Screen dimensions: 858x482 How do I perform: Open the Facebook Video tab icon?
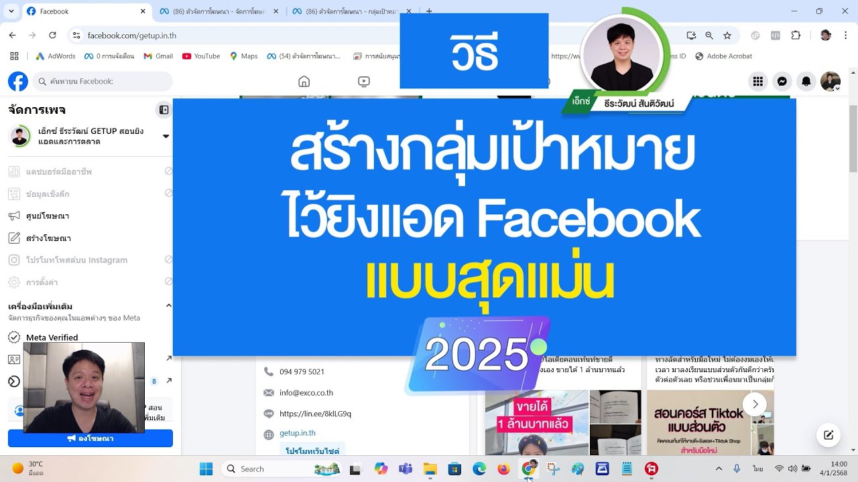point(364,82)
